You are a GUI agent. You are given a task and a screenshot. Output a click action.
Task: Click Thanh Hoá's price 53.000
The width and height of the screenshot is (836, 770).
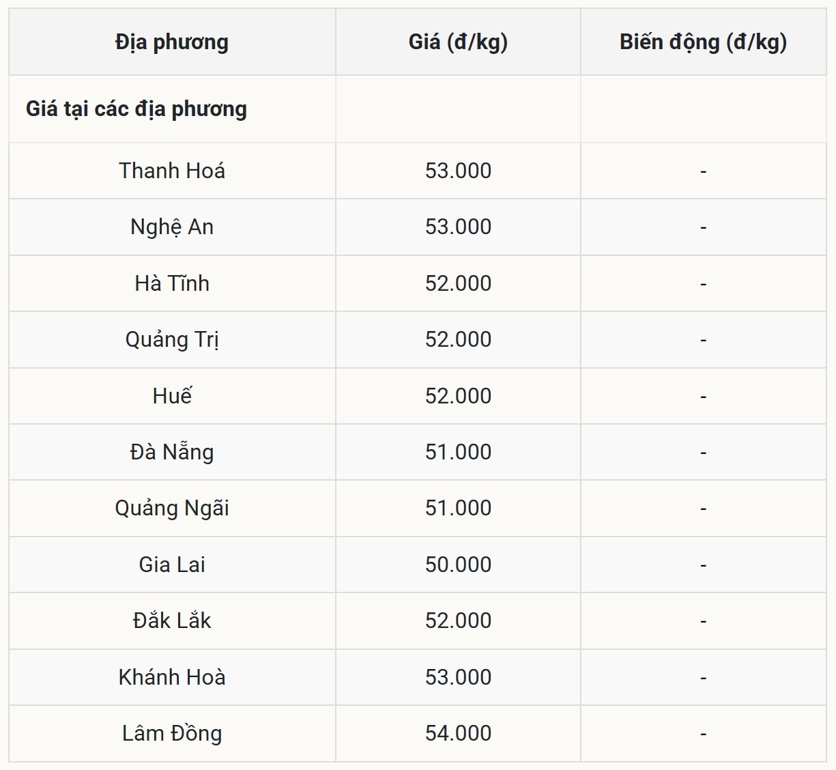458,171
